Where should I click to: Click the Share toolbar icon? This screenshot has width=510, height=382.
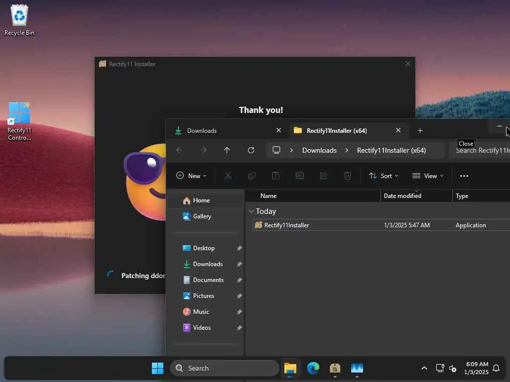tap(324, 176)
